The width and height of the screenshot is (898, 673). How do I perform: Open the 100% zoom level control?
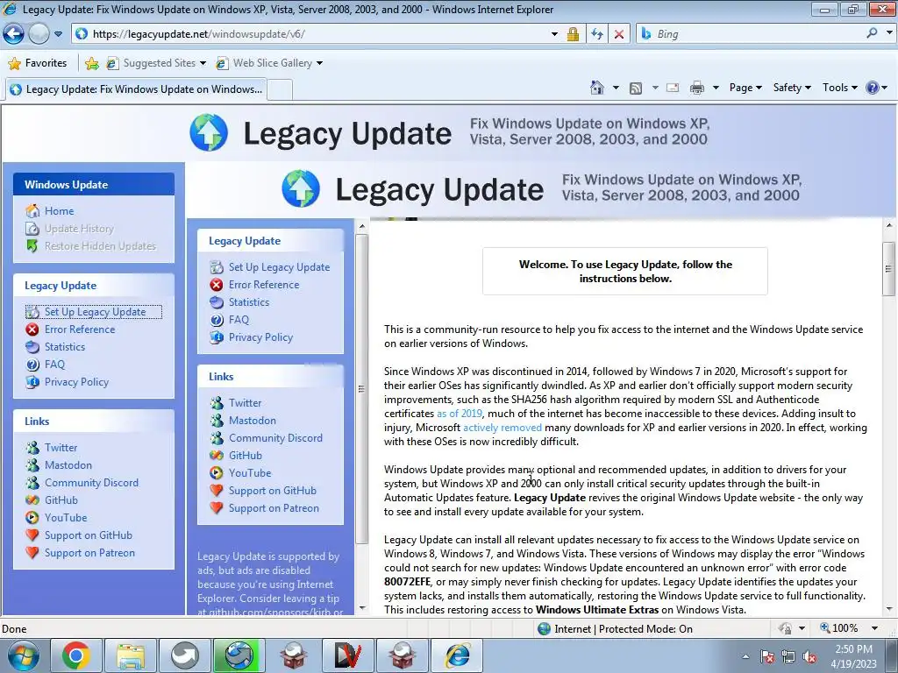pyautogui.click(x=839, y=628)
